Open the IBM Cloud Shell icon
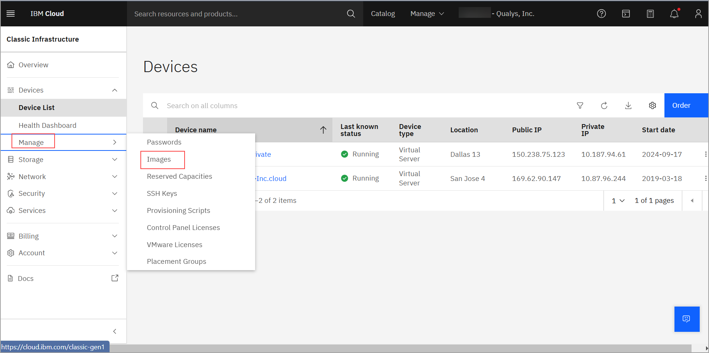Viewport: 709px width, 353px height. 626,14
